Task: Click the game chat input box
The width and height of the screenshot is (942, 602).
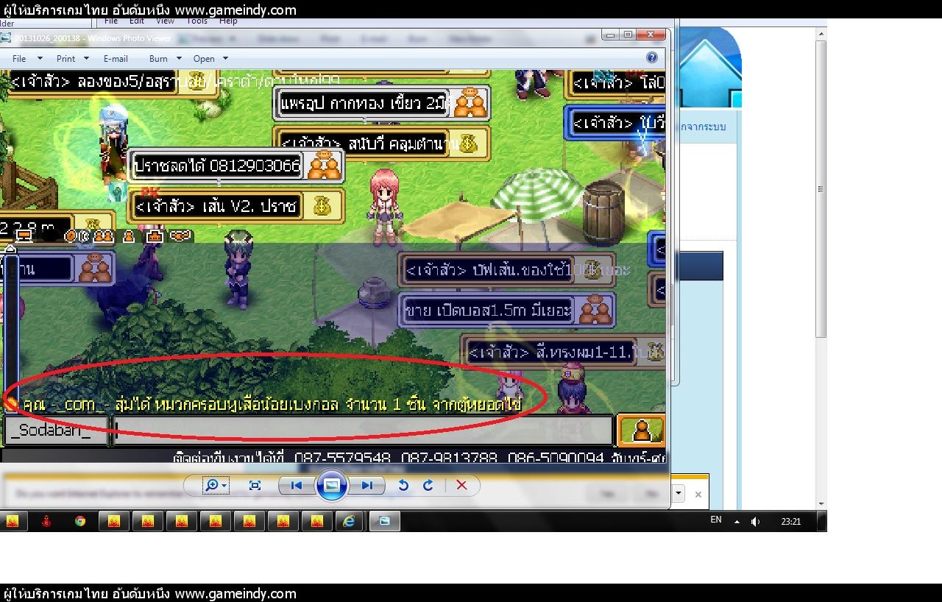Action: [x=363, y=431]
